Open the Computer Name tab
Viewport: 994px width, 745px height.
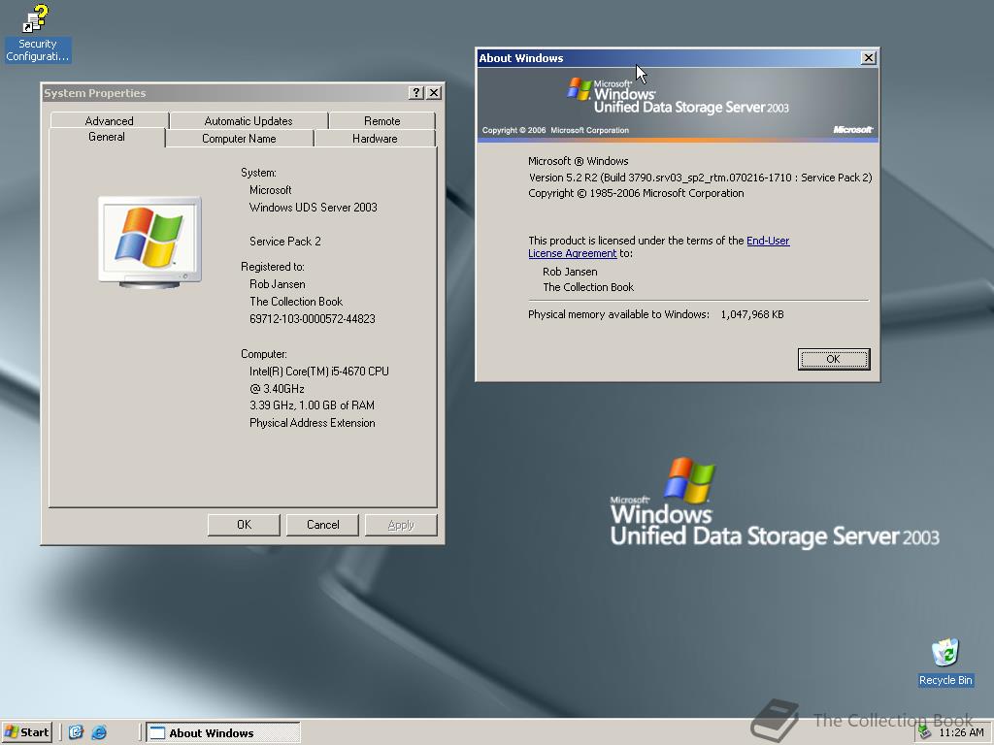(x=240, y=138)
